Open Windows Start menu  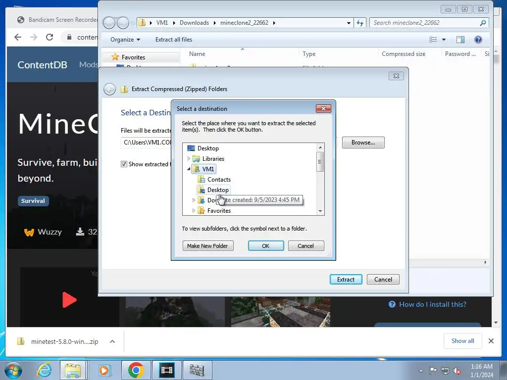(13, 370)
